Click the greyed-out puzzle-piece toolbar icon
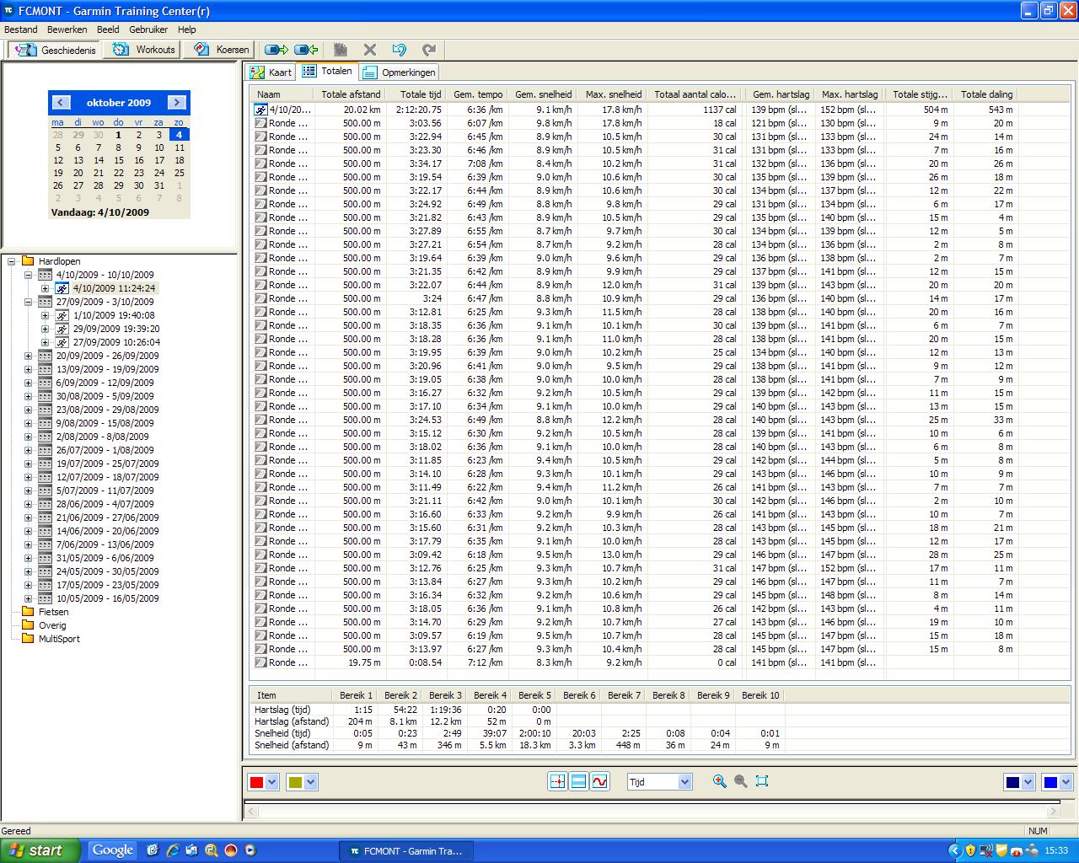 coord(341,50)
